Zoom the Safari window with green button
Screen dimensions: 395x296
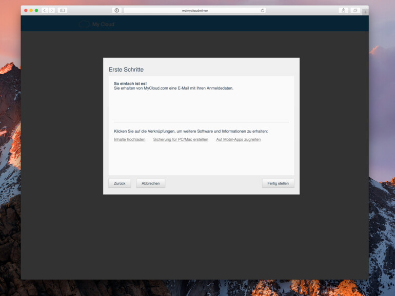coord(36,10)
